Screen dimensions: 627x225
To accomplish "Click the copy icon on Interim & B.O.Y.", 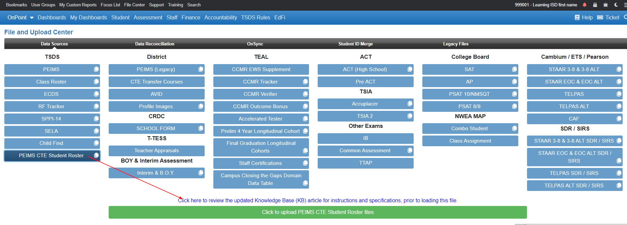I will [x=201, y=173].
